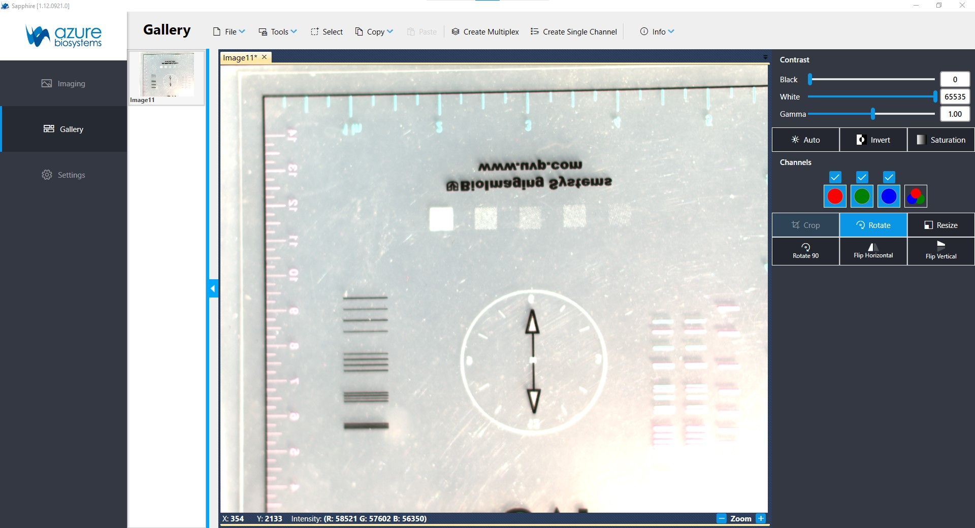Uncheck the red channel checkbox
This screenshot has width=975, height=528.
coord(835,177)
